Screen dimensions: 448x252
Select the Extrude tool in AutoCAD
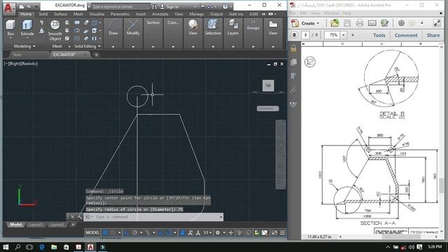click(27, 28)
